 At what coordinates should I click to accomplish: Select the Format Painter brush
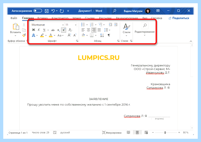(24, 35)
